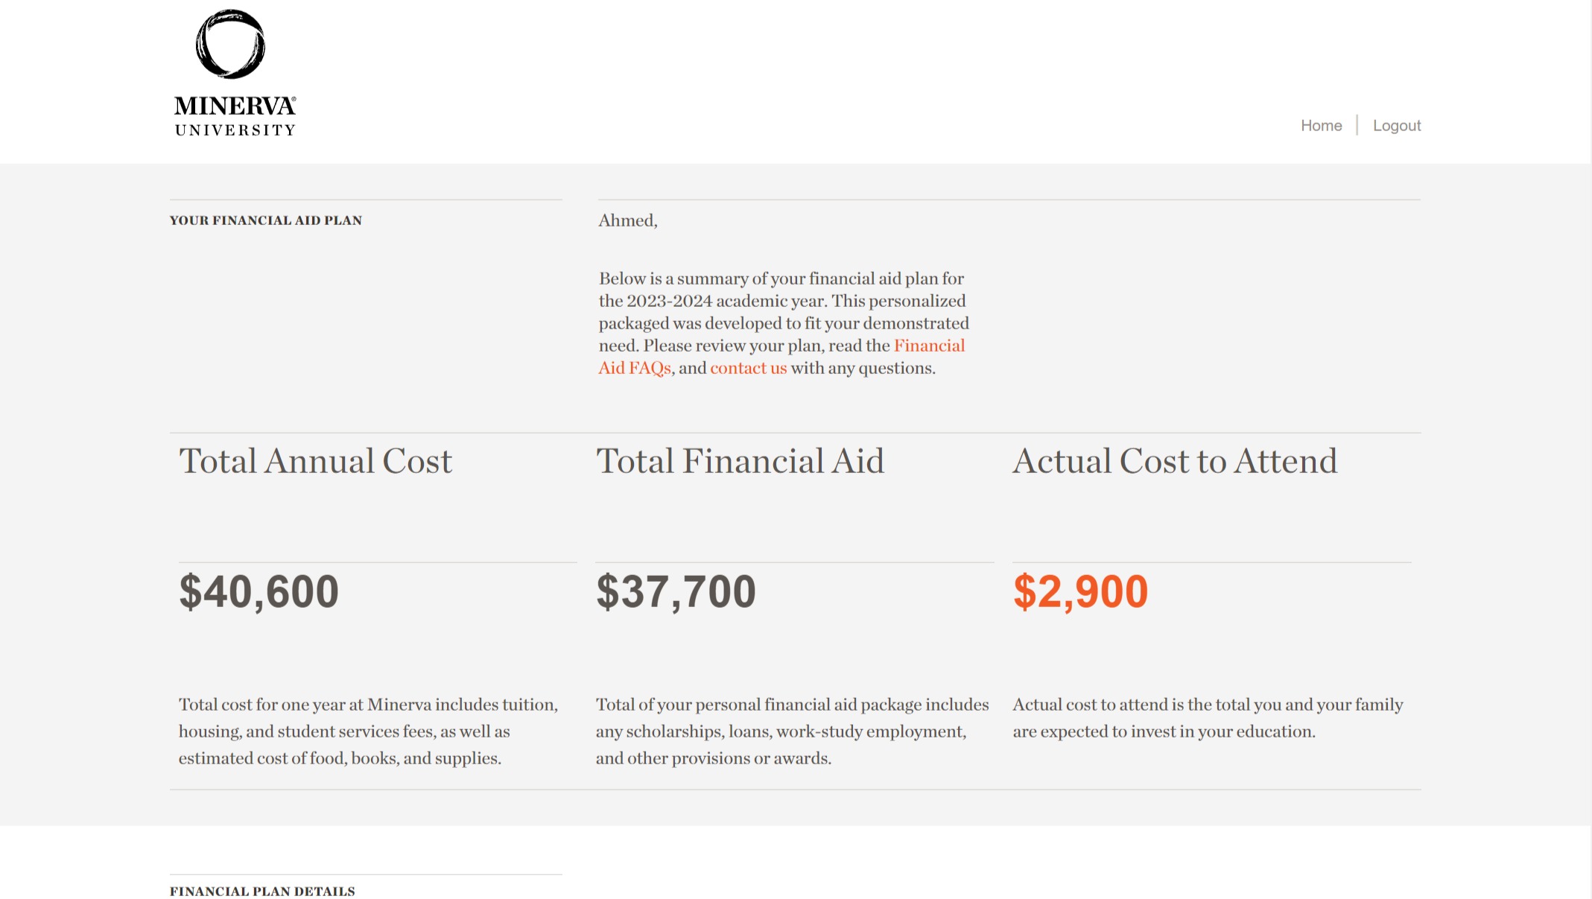Select the 'Total Financial Aid' heading
The height and width of the screenshot is (899, 1592).
pyautogui.click(x=740, y=461)
